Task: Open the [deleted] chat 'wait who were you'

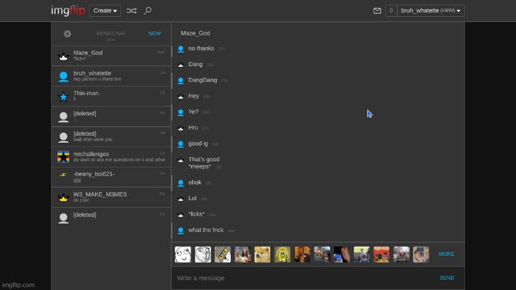Action: 111,137
